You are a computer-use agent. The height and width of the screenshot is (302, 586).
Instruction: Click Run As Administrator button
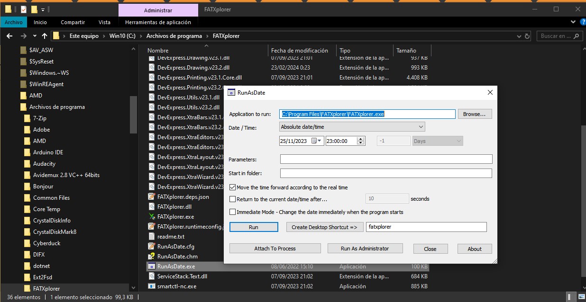(x=365, y=249)
